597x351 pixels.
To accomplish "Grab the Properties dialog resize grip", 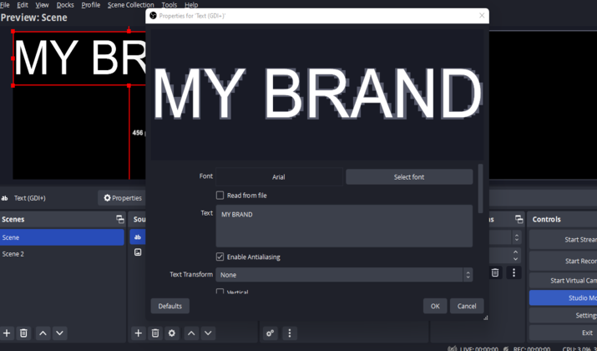I will coord(485,318).
